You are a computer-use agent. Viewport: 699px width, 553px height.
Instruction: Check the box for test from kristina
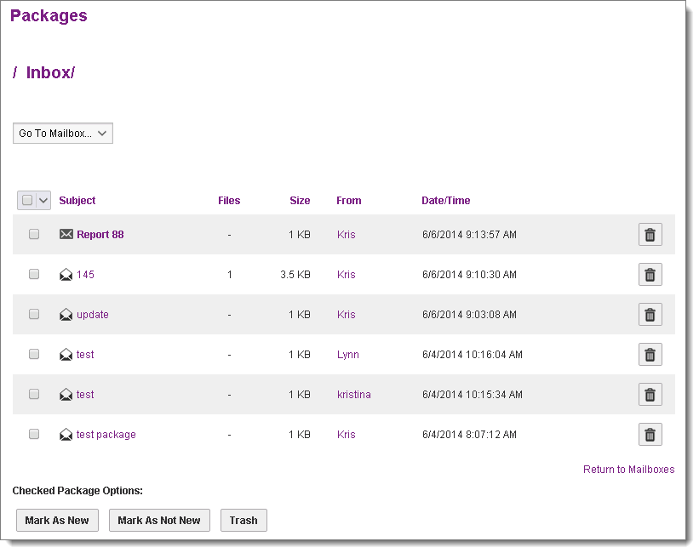(34, 394)
